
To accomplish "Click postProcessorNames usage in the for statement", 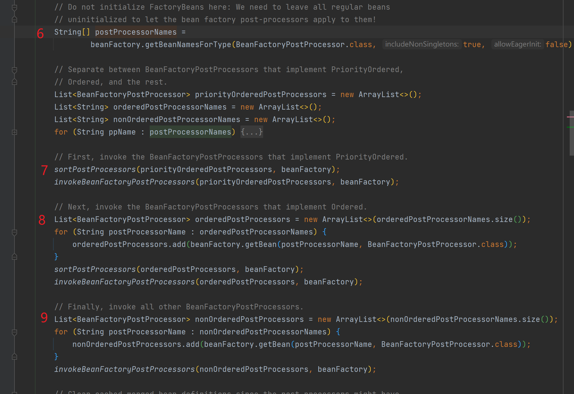I will click(190, 132).
